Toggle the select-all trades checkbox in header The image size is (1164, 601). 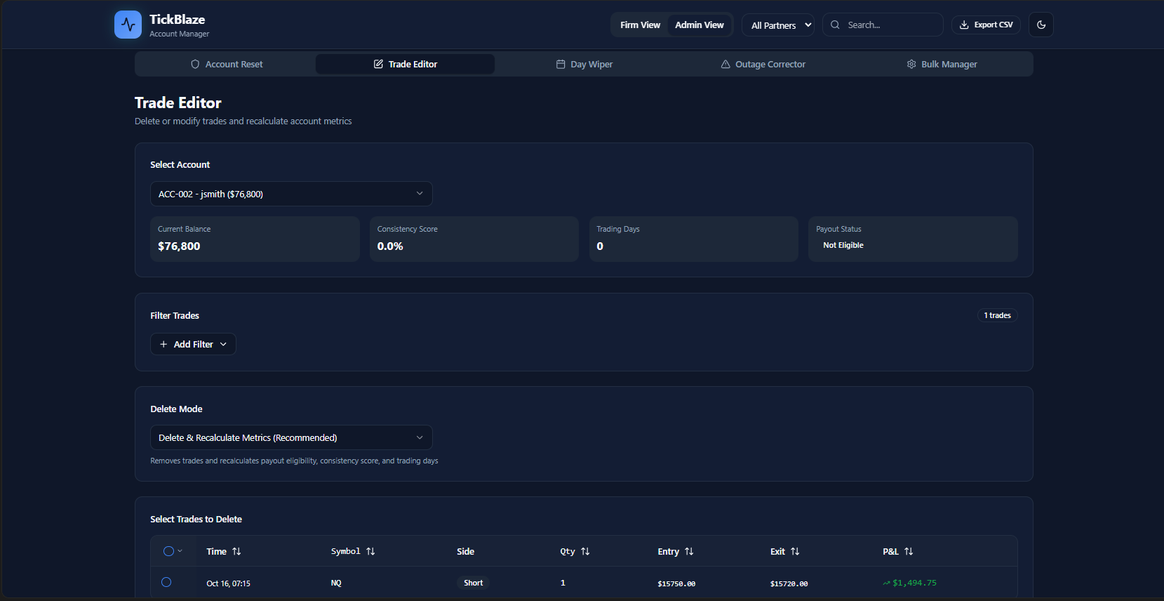pyautogui.click(x=168, y=551)
